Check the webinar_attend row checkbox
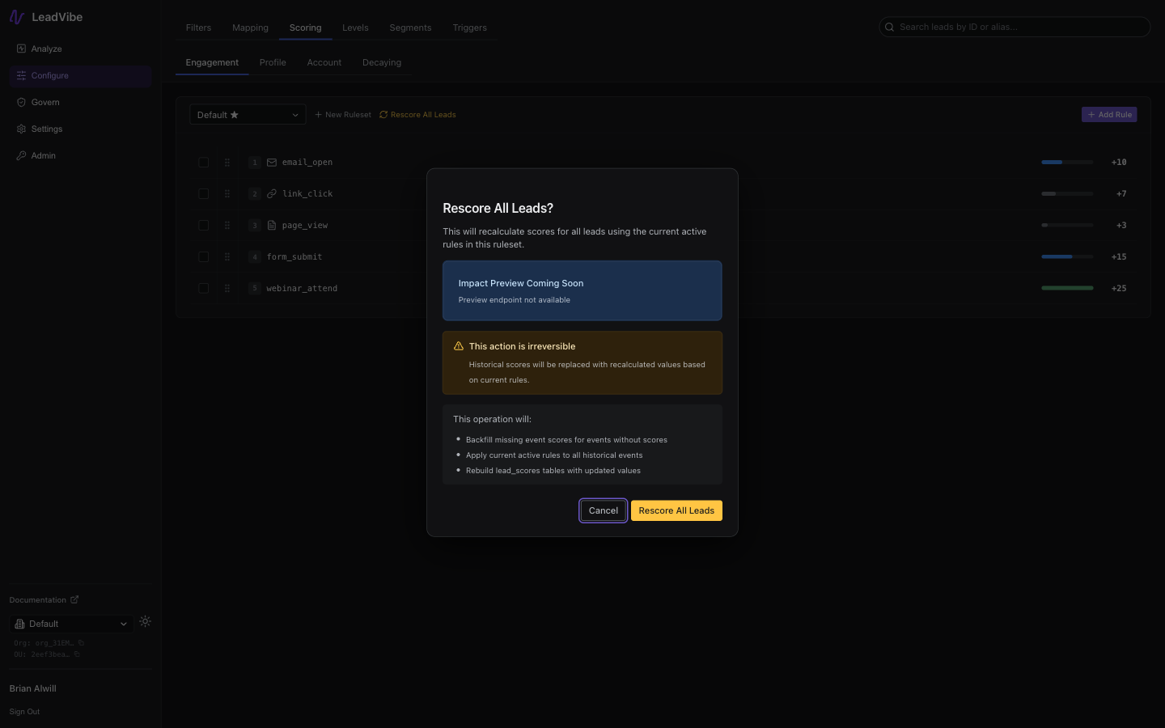Viewport: 1165px width, 728px height. pyautogui.click(x=203, y=288)
